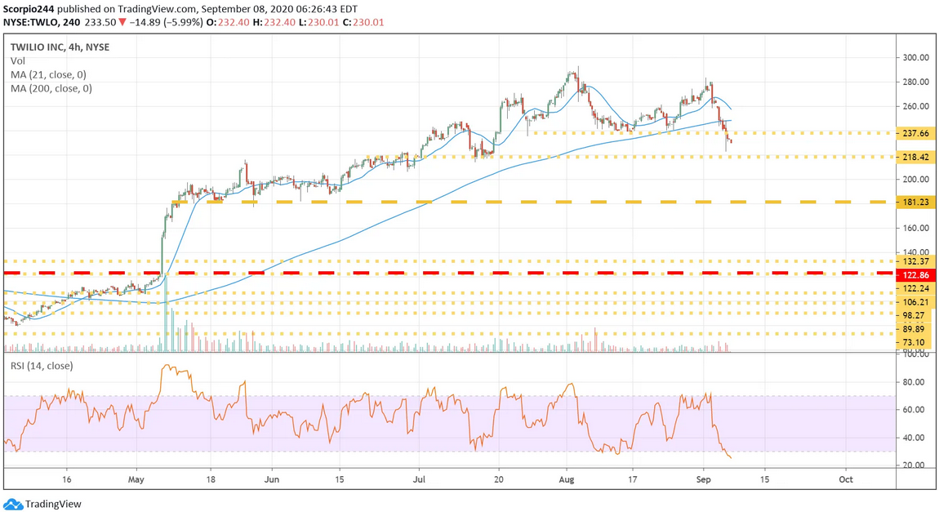939x512 pixels.
Task: Click the red down-triangle price change indicator
Action: tap(122, 22)
